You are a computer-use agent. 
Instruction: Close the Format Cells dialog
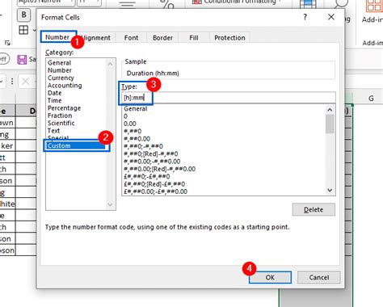click(x=331, y=17)
